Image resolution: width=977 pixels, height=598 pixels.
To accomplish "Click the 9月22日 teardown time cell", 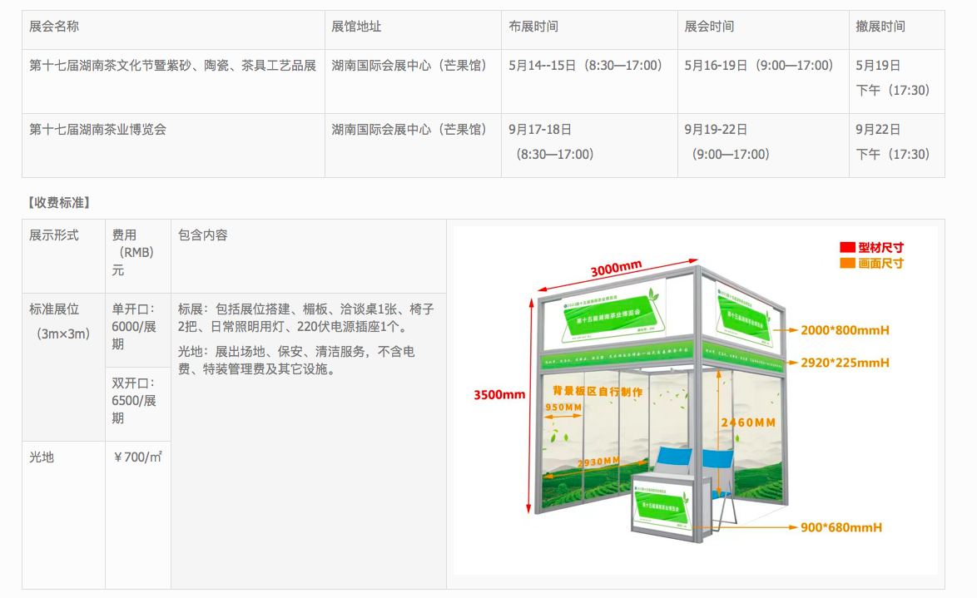I will point(896,146).
